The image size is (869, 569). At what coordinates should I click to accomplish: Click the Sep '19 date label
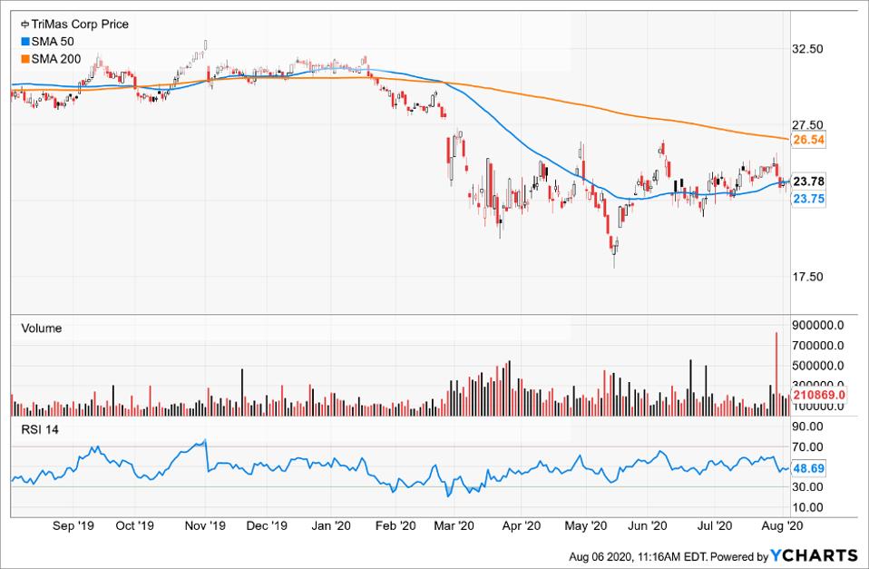point(73,525)
